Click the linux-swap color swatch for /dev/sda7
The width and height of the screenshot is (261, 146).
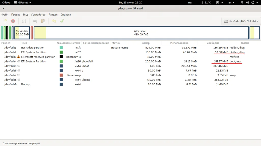click(x=61, y=75)
